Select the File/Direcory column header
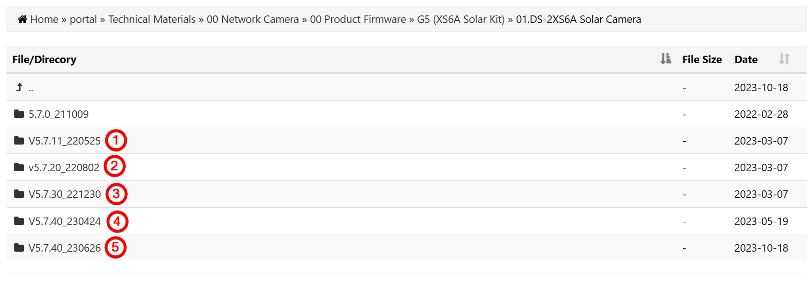The height and width of the screenshot is (290, 810). (x=44, y=59)
